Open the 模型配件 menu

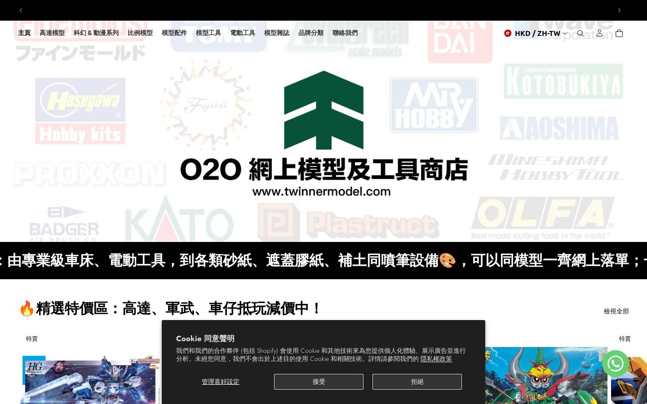174,33
